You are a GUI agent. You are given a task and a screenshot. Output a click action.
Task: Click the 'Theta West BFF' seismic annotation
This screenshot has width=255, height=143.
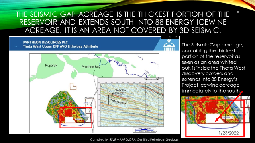click(x=118, y=102)
